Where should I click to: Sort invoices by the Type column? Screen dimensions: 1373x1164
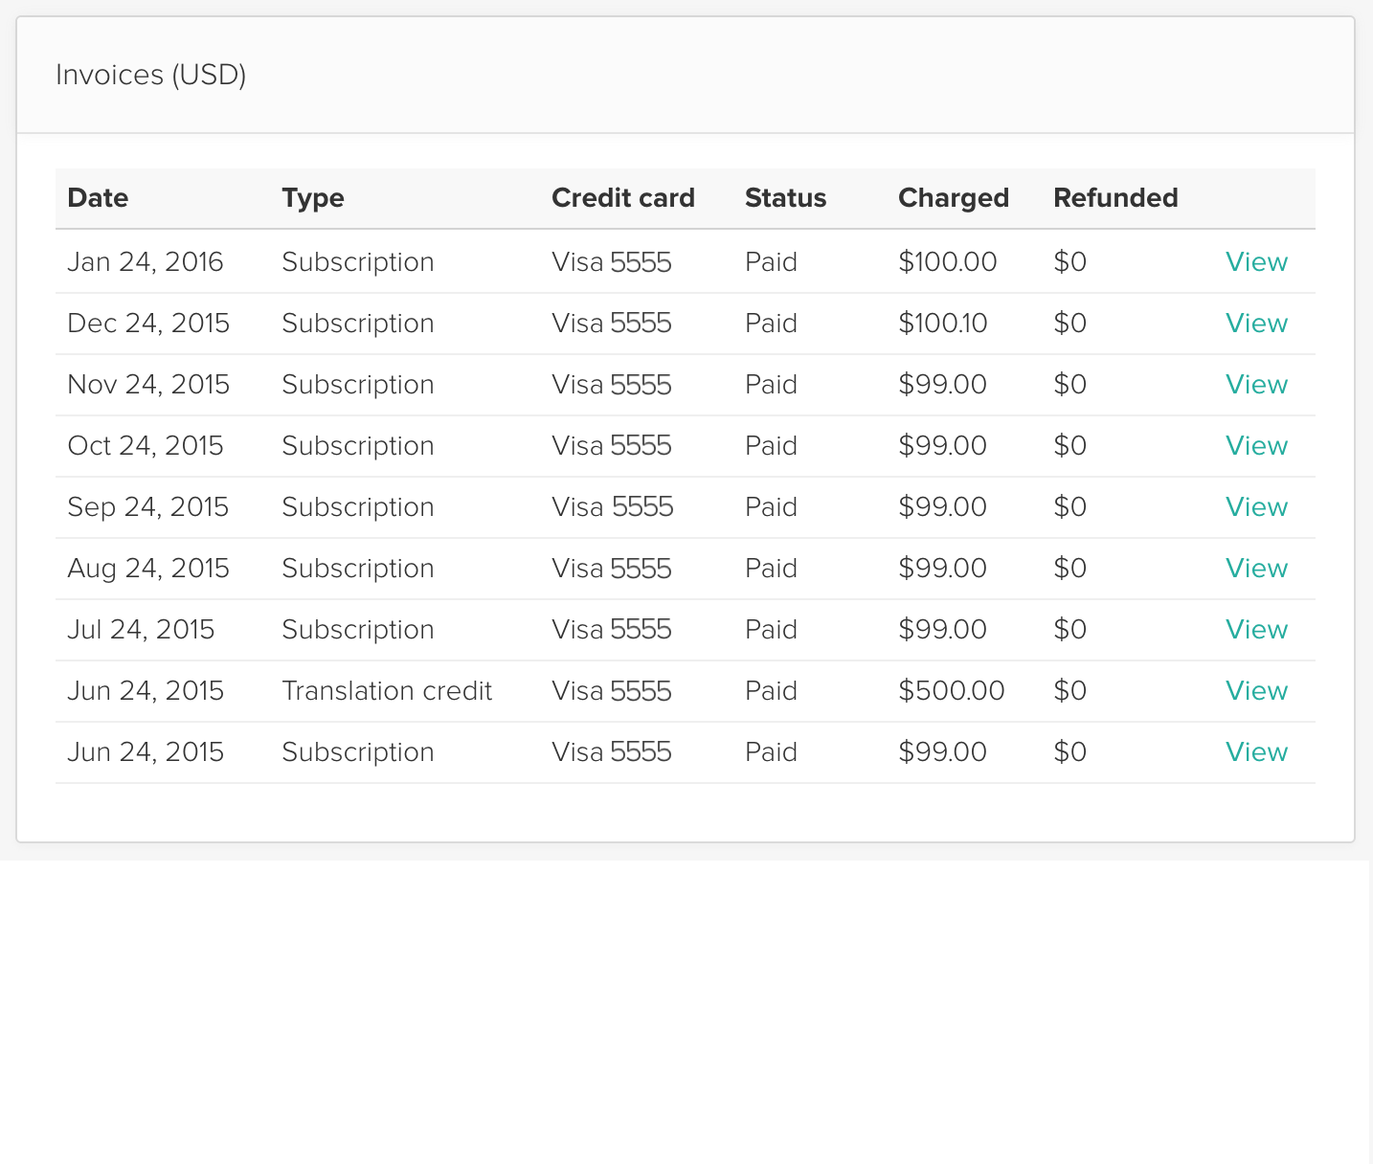pyautogui.click(x=313, y=198)
